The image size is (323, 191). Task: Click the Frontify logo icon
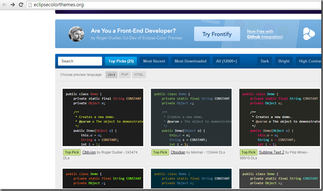click(309, 34)
